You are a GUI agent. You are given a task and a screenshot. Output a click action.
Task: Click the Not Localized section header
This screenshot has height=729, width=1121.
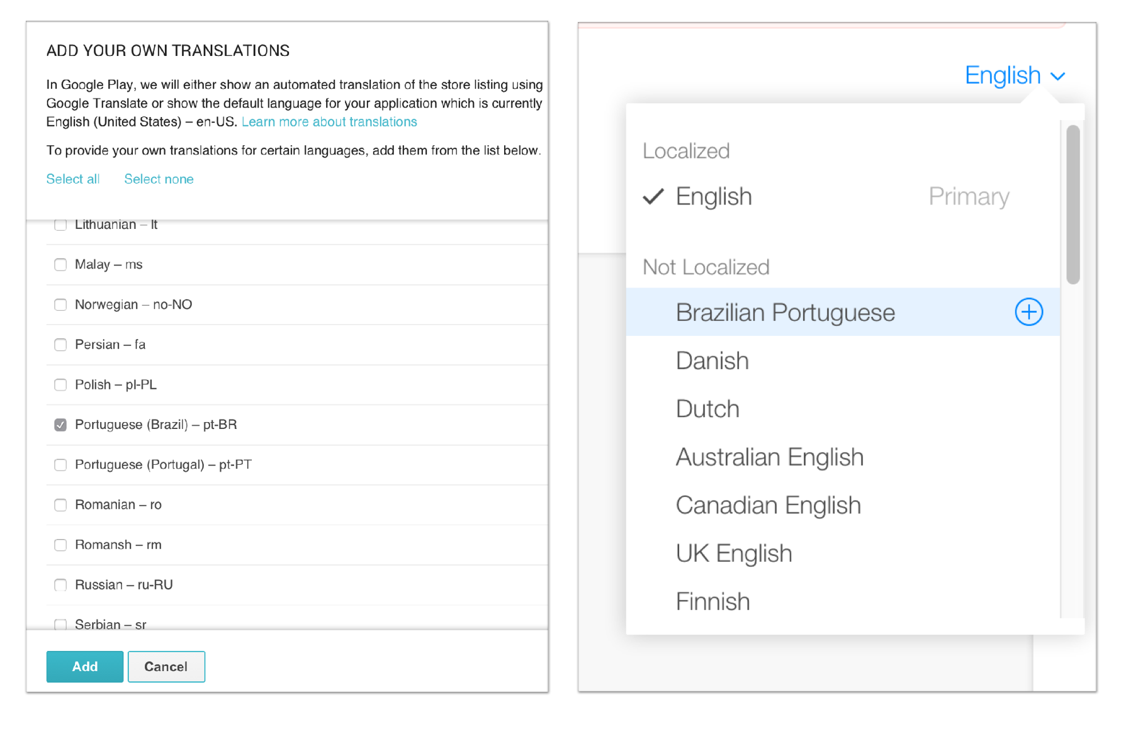tap(706, 267)
